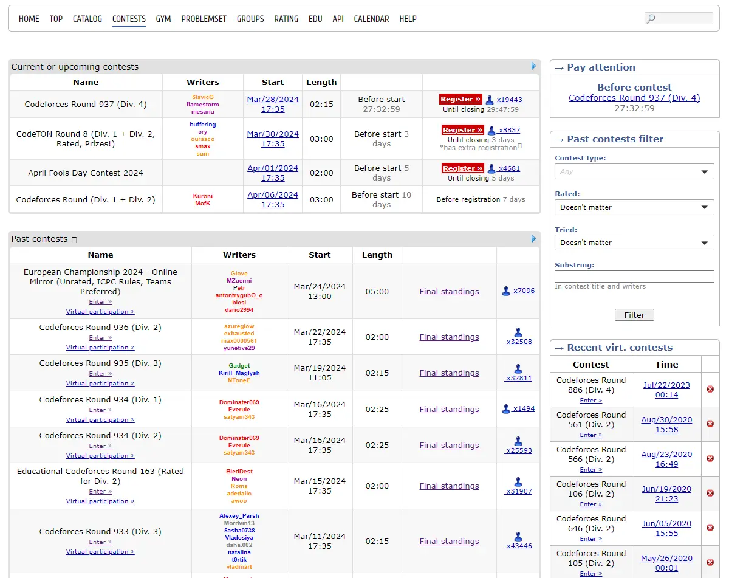Open Final standings for Codeforces Round 935
This screenshot has width=729, height=578.
pyautogui.click(x=449, y=373)
